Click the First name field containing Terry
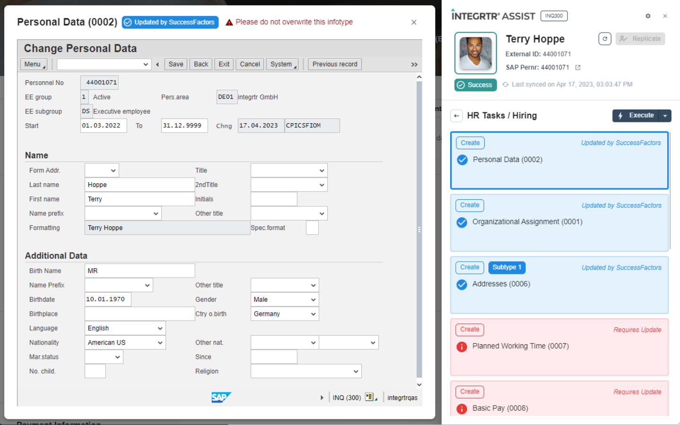Image resolution: width=680 pixels, height=425 pixels. [x=139, y=199]
